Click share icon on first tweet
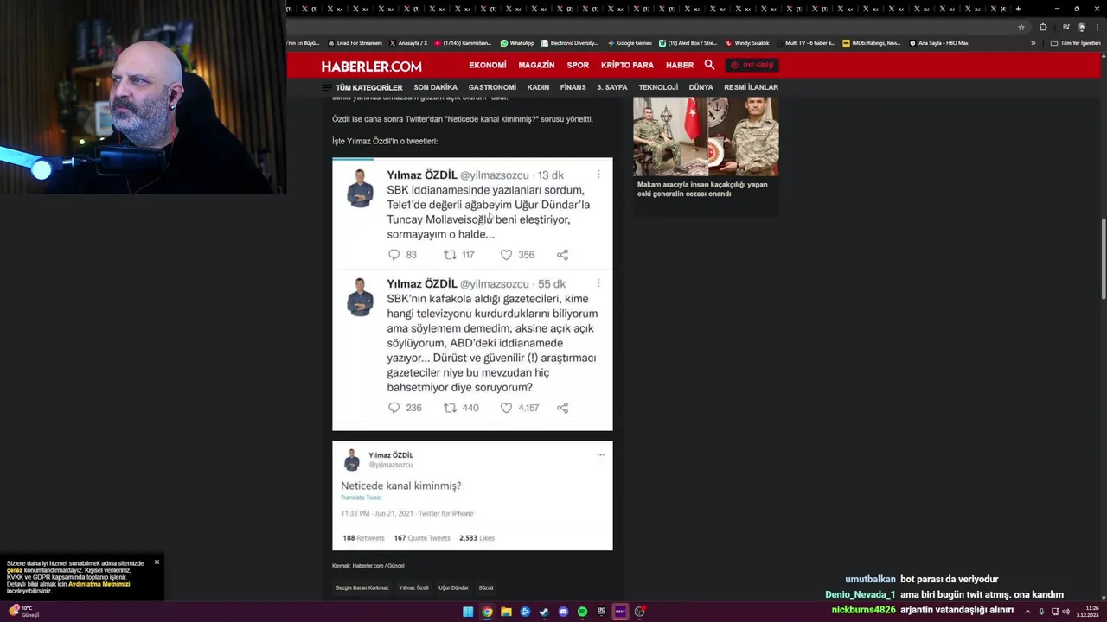Viewport: 1107px width, 622px height. pyautogui.click(x=563, y=255)
